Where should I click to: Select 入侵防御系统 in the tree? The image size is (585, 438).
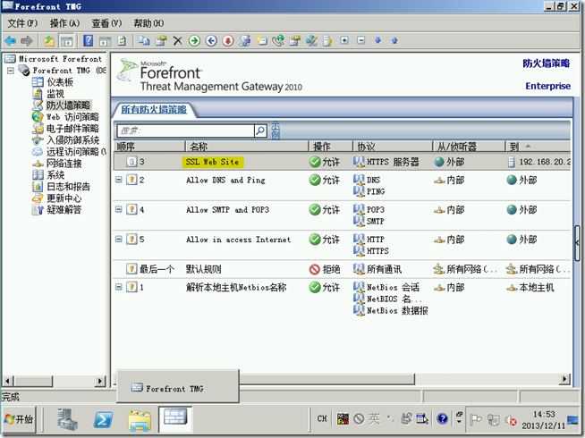point(72,140)
